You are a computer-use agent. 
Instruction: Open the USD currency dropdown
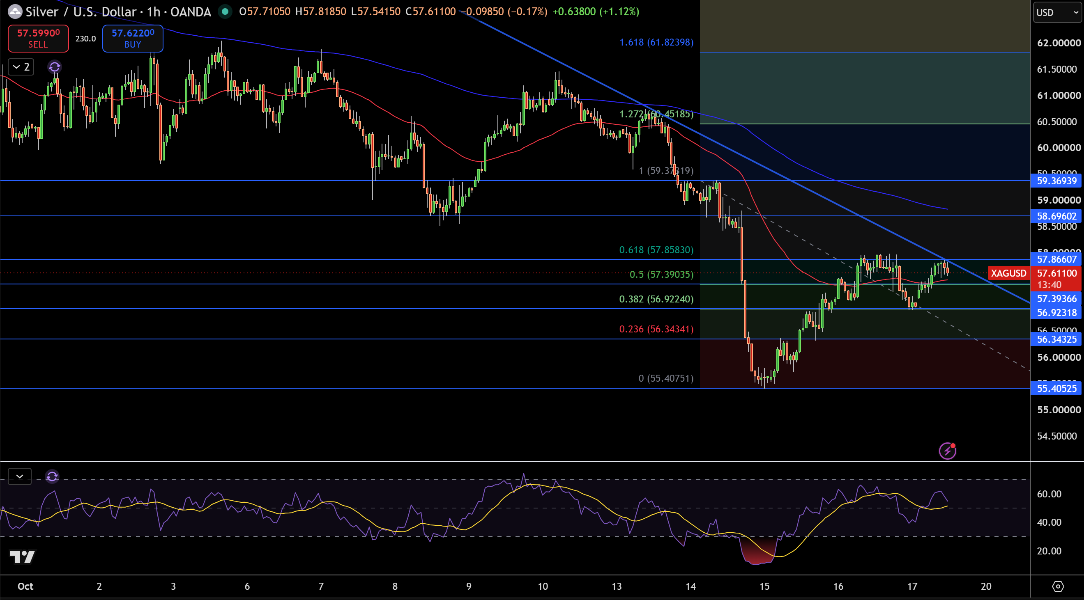click(1057, 13)
